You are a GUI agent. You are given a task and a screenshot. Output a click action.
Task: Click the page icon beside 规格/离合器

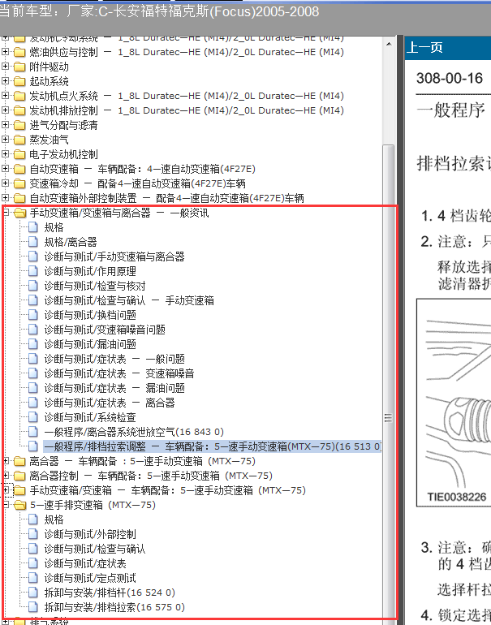[33, 242]
